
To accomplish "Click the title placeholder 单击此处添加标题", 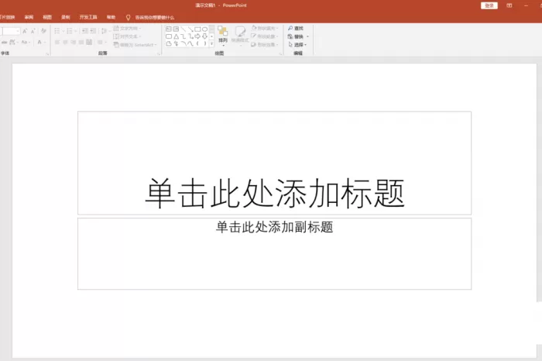I will coord(274,163).
